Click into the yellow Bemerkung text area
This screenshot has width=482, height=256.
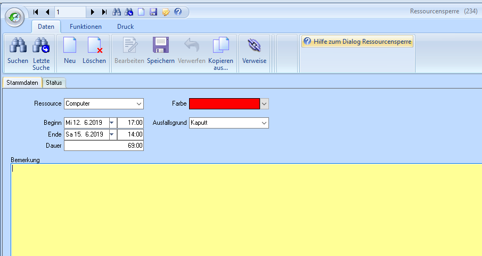[x=245, y=208]
